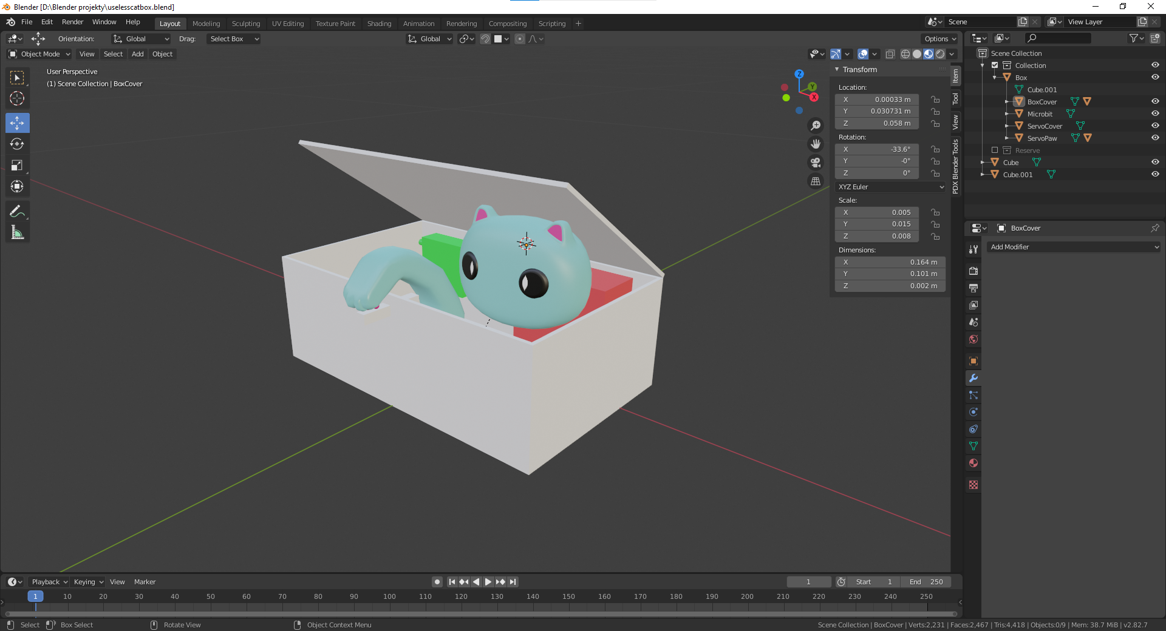This screenshot has height=631, width=1166.
Task: Open the Object Data mesh properties tab
Action: 973,446
